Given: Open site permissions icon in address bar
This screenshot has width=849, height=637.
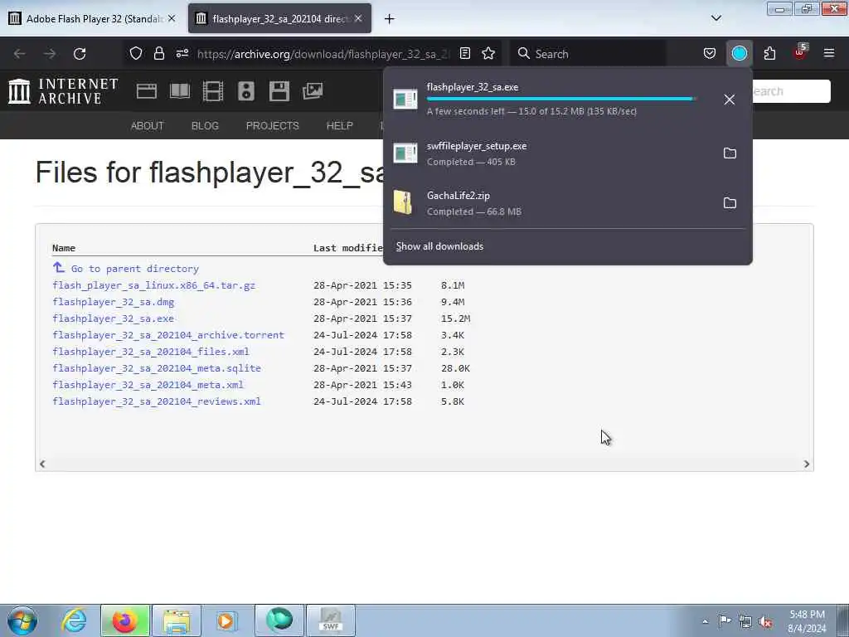Looking at the screenshot, I should point(182,54).
